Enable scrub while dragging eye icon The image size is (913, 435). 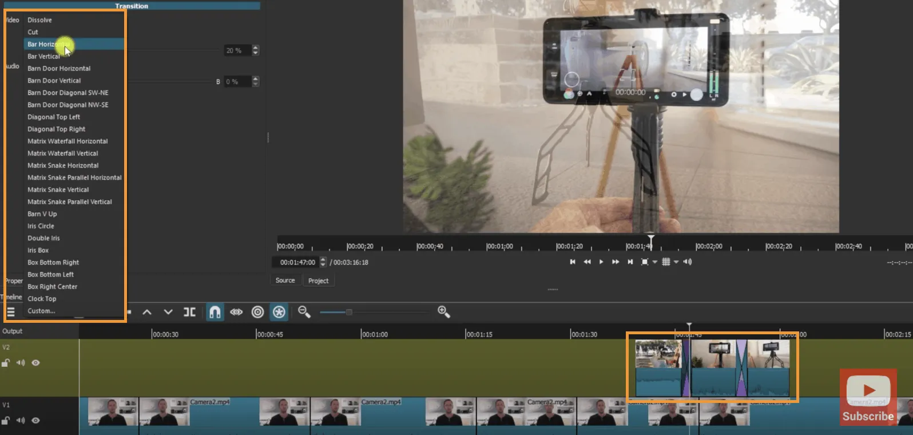(x=236, y=312)
